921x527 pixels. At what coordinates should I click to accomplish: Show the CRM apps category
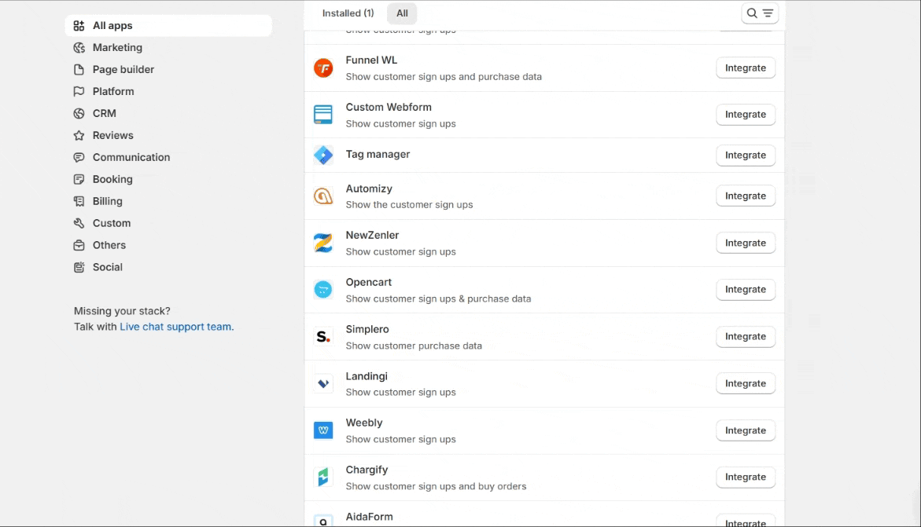(104, 114)
